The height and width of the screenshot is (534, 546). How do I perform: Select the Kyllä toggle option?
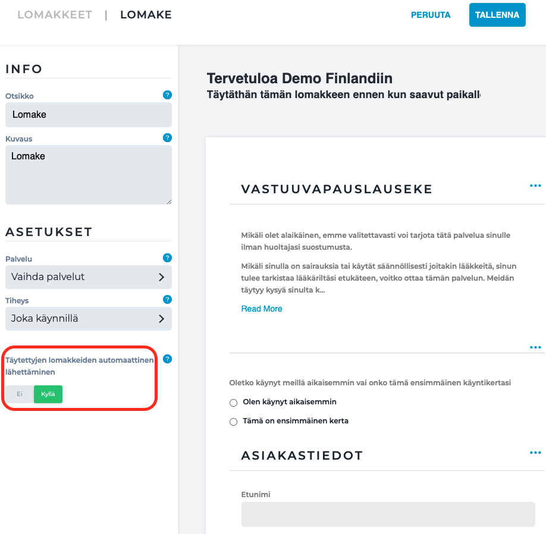click(x=48, y=394)
